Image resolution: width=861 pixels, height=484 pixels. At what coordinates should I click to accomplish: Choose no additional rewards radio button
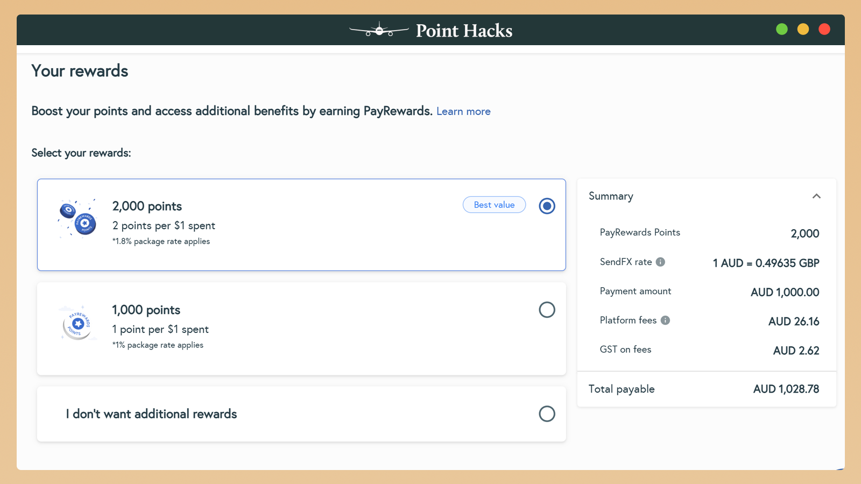(x=547, y=414)
